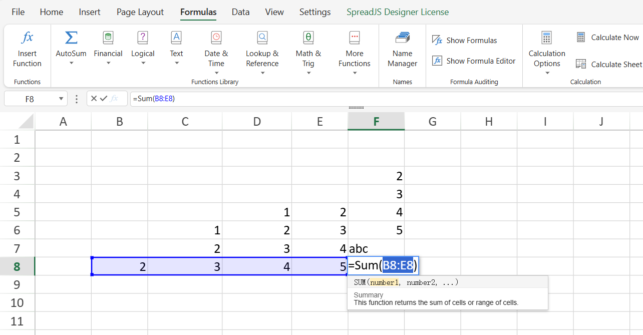The width and height of the screenshot is (643, 335).
Task: Click the More Functions icon
Action: [x=355, y=38]
